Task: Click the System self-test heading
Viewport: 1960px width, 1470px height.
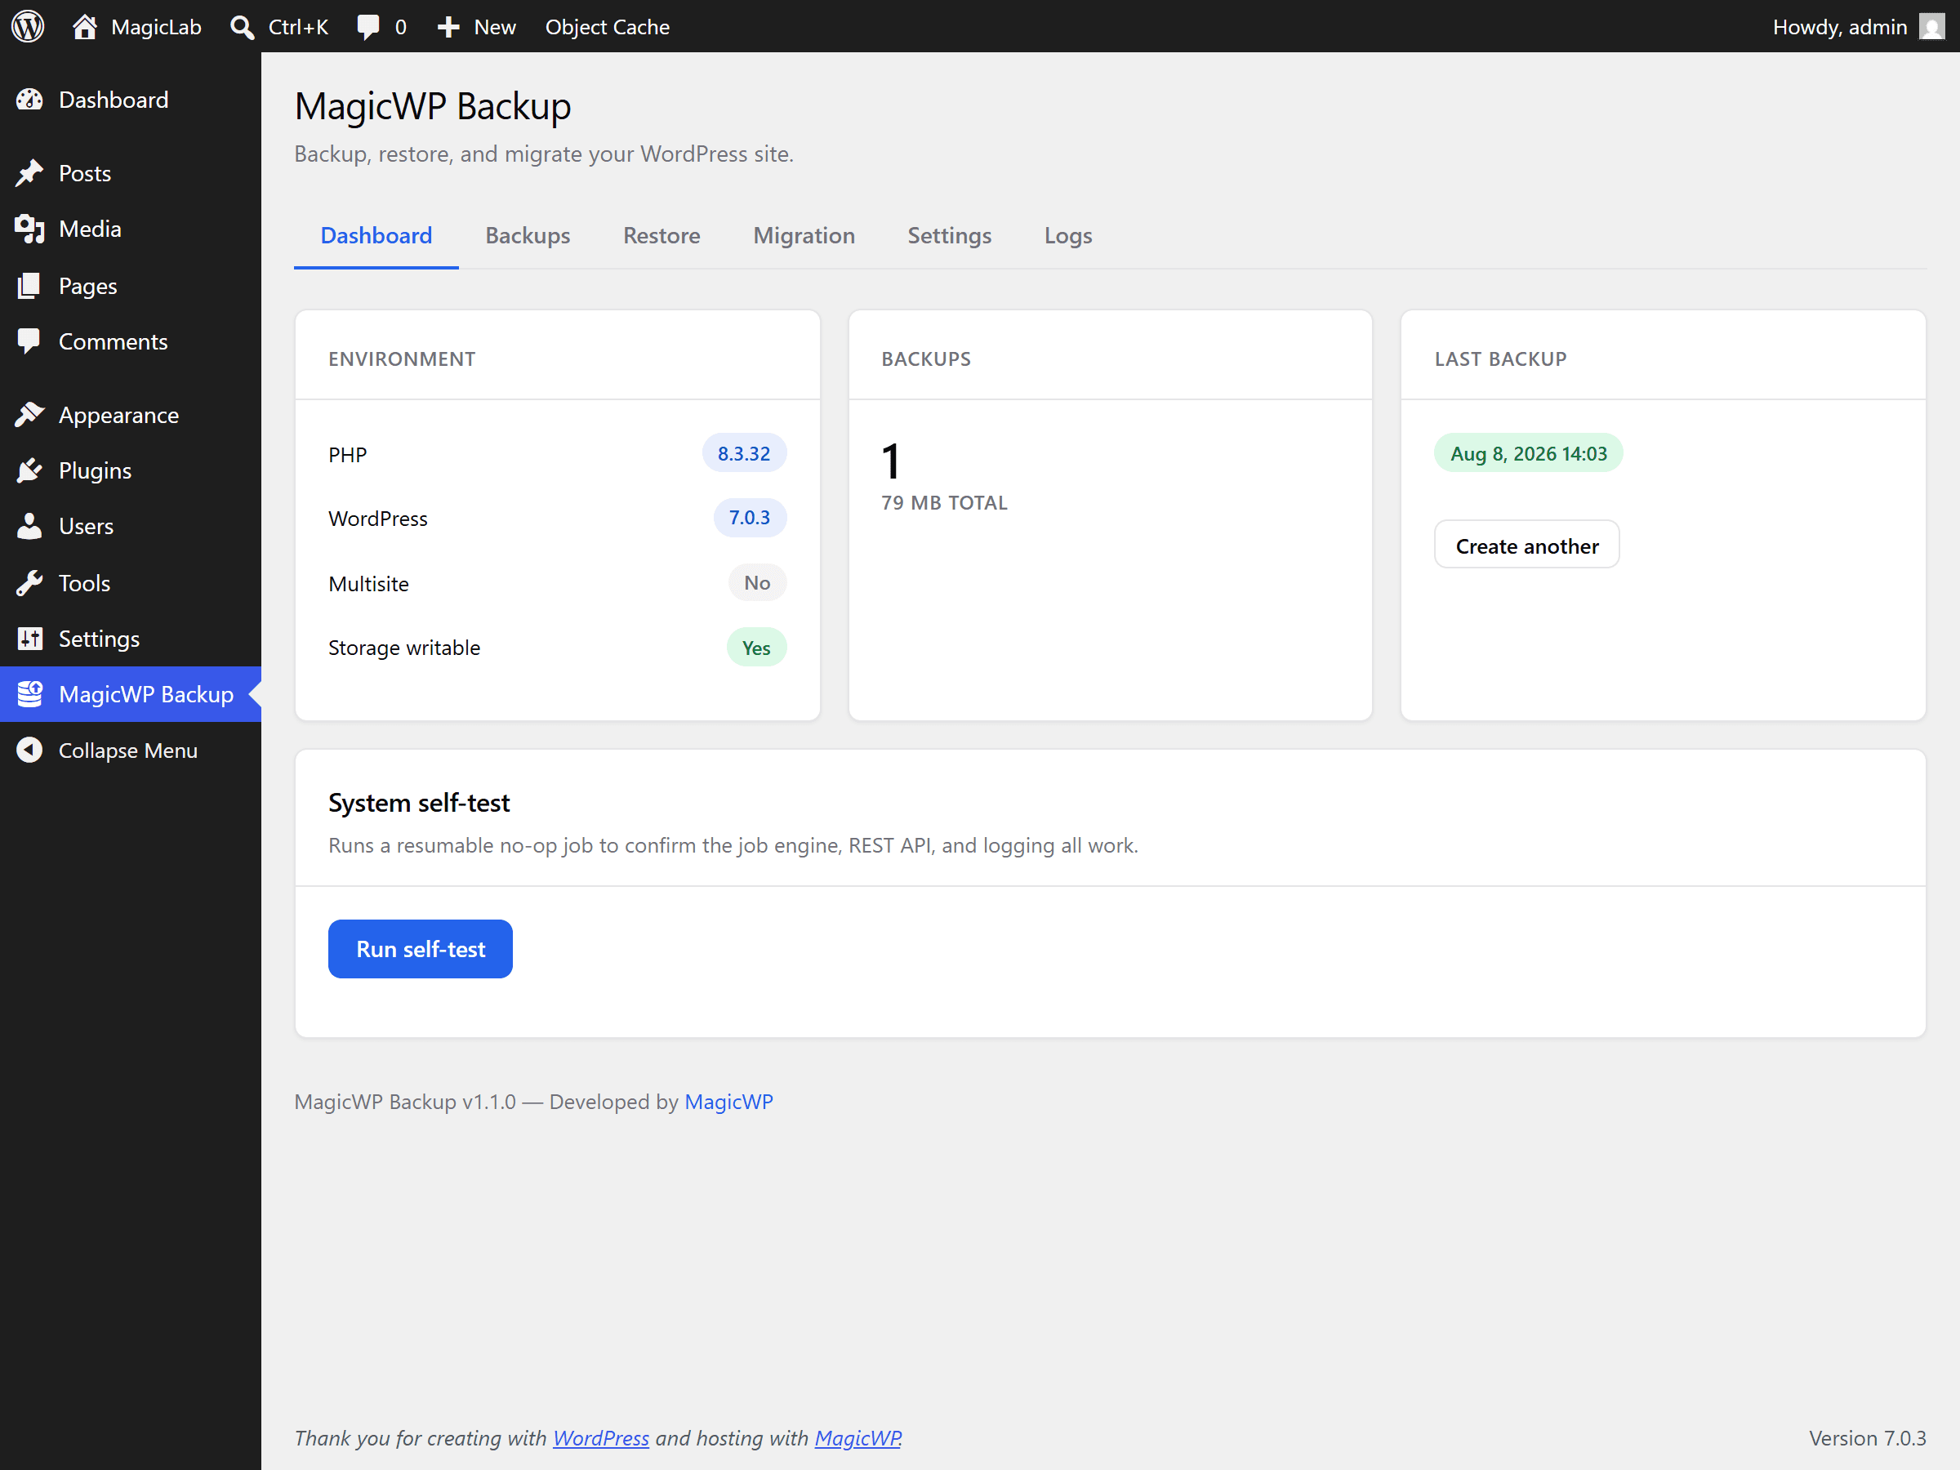Action: tap(418, 802)
